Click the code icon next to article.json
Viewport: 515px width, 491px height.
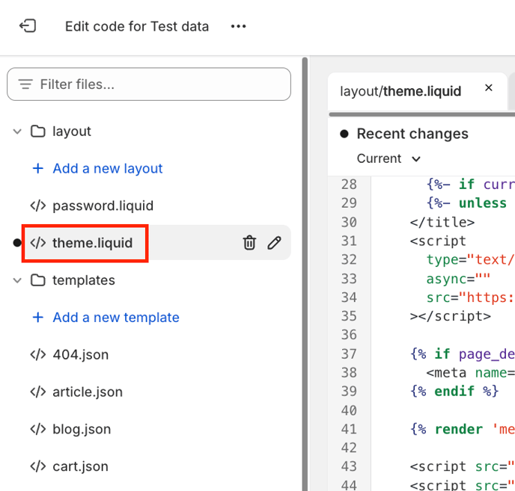pos(38,392)
